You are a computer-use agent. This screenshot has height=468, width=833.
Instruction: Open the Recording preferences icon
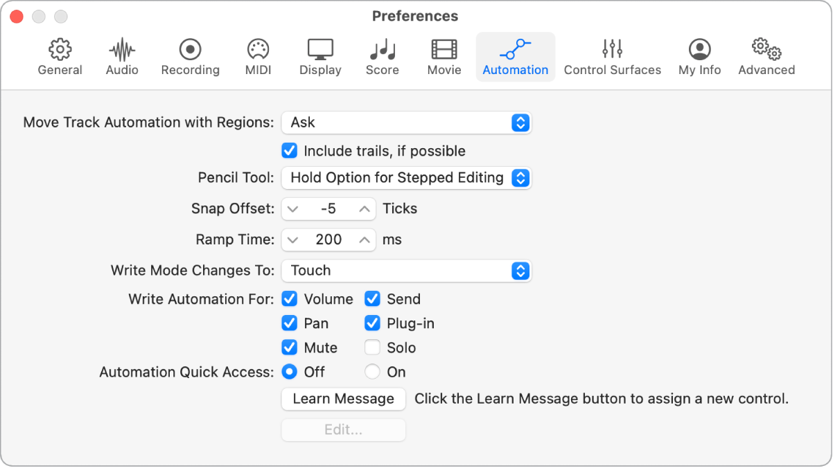click(x=190, y=50)
